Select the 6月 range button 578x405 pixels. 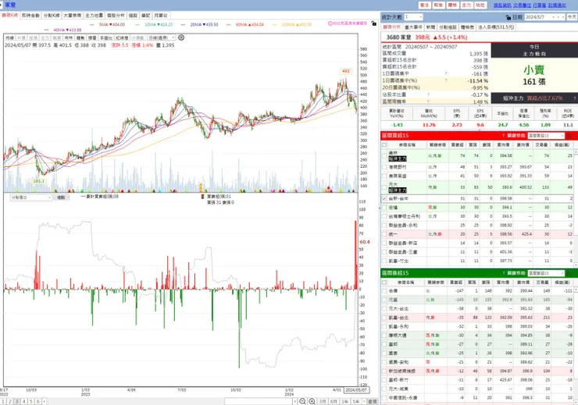coord(334,401)
